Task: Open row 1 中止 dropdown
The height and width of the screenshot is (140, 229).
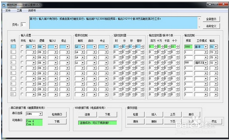Action: 103,47
